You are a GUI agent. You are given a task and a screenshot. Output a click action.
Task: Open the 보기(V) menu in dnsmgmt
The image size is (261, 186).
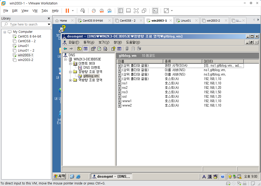click(x=104, y=42)
